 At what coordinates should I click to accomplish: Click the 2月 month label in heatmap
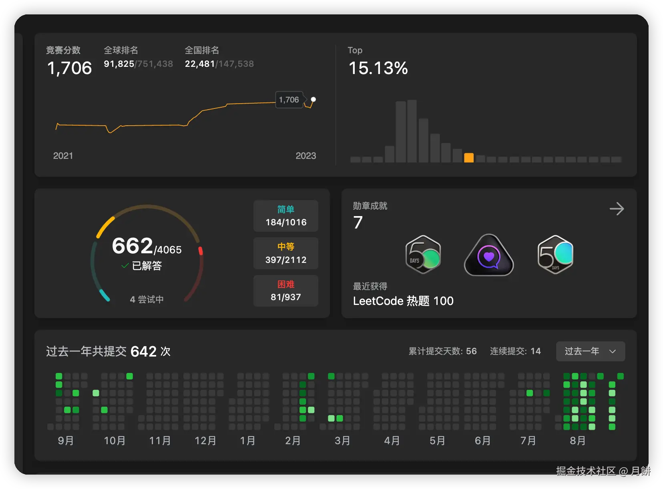pyautogui.click(x=293, y=441)
